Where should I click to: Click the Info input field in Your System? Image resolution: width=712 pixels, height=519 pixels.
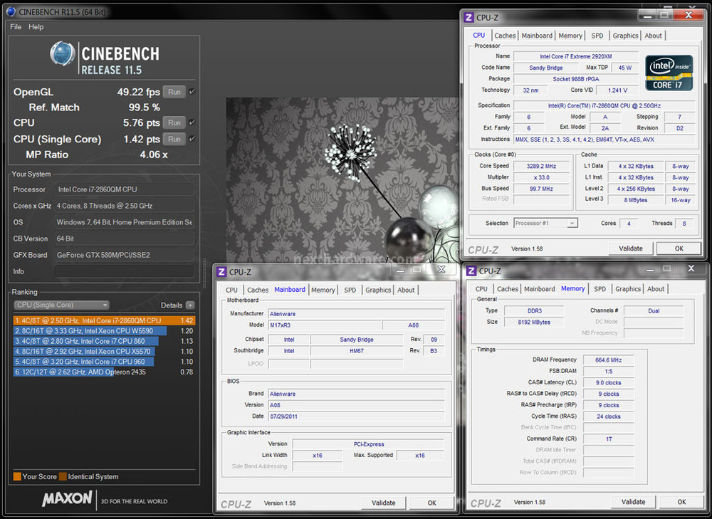(124, 271)
